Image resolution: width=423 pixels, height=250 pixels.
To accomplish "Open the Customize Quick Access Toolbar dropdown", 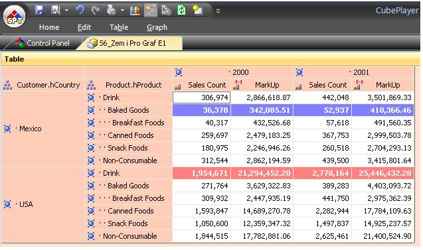I will (x=218, y=11).
